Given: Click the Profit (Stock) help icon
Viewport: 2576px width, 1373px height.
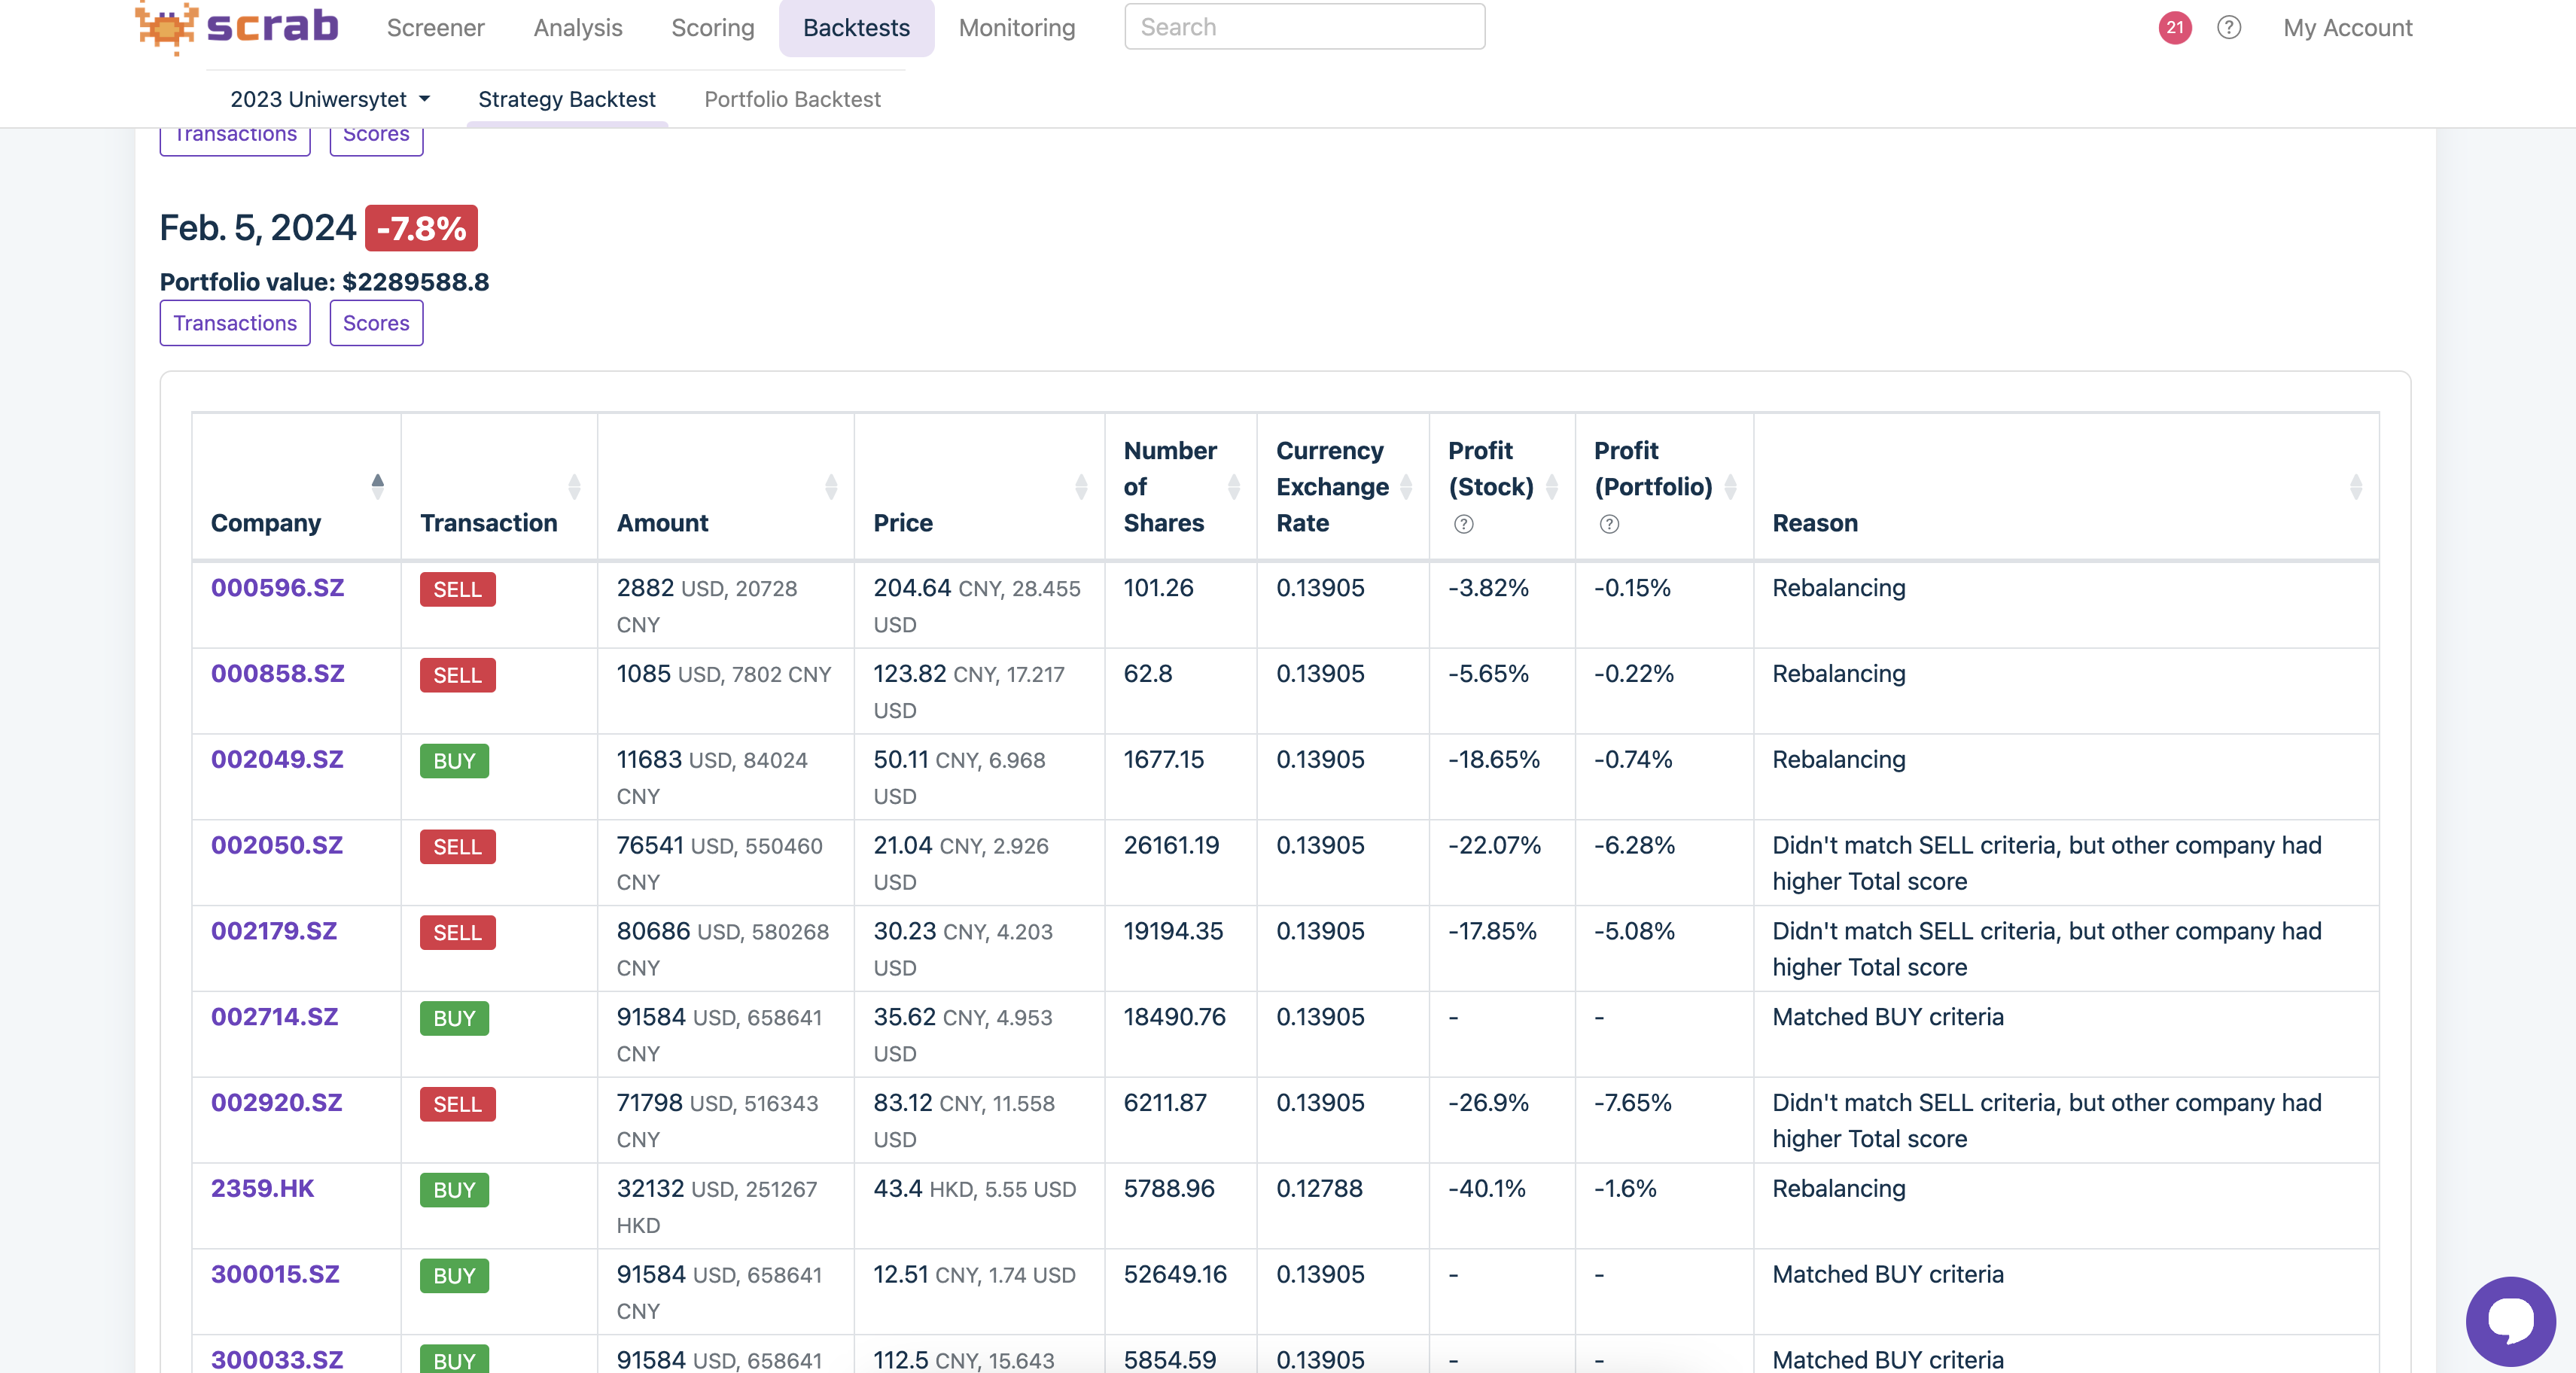Looking at the screenshot, I should [1463, 524].
